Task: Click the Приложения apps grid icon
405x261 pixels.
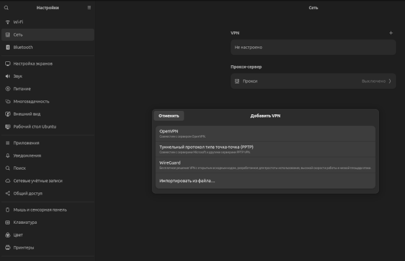Action: 8,143
